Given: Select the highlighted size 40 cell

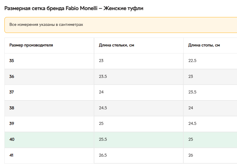Looking at the screenshot, I should point(12,139).
